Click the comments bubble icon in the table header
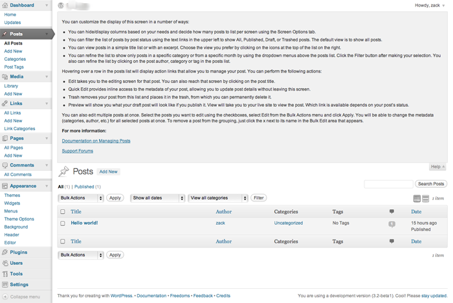 coord(392,212)
